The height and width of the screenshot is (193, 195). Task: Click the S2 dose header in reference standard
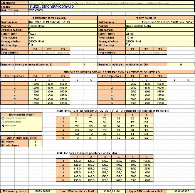coord(49,49)
